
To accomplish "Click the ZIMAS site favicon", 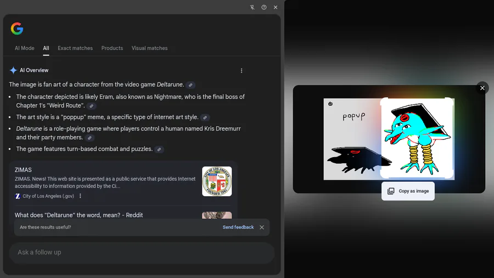I will coord(18,196).
